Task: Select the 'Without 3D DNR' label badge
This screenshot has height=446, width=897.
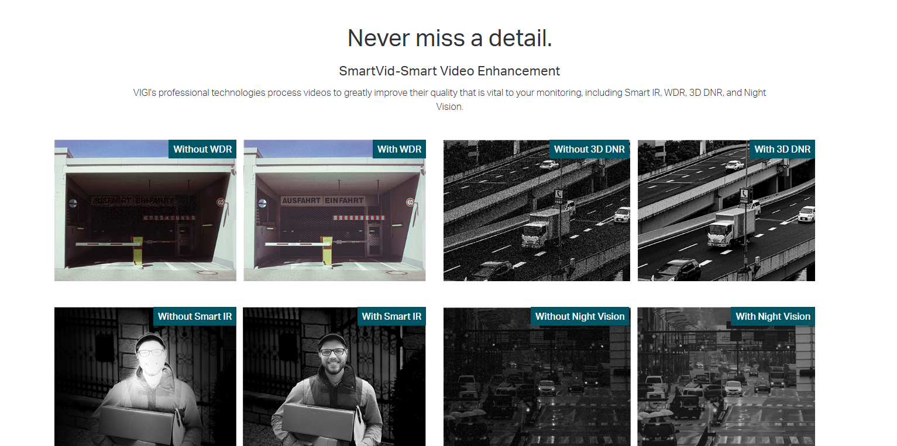Action: 589,149
